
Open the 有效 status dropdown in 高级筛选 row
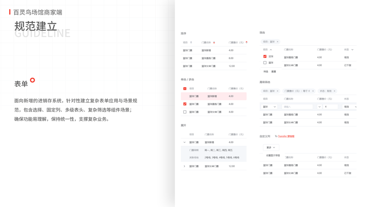coord(350,107)
